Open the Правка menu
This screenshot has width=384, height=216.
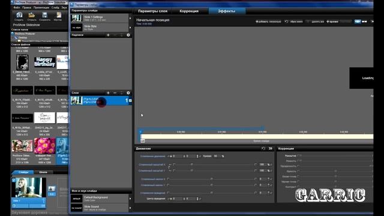(26, 8)
